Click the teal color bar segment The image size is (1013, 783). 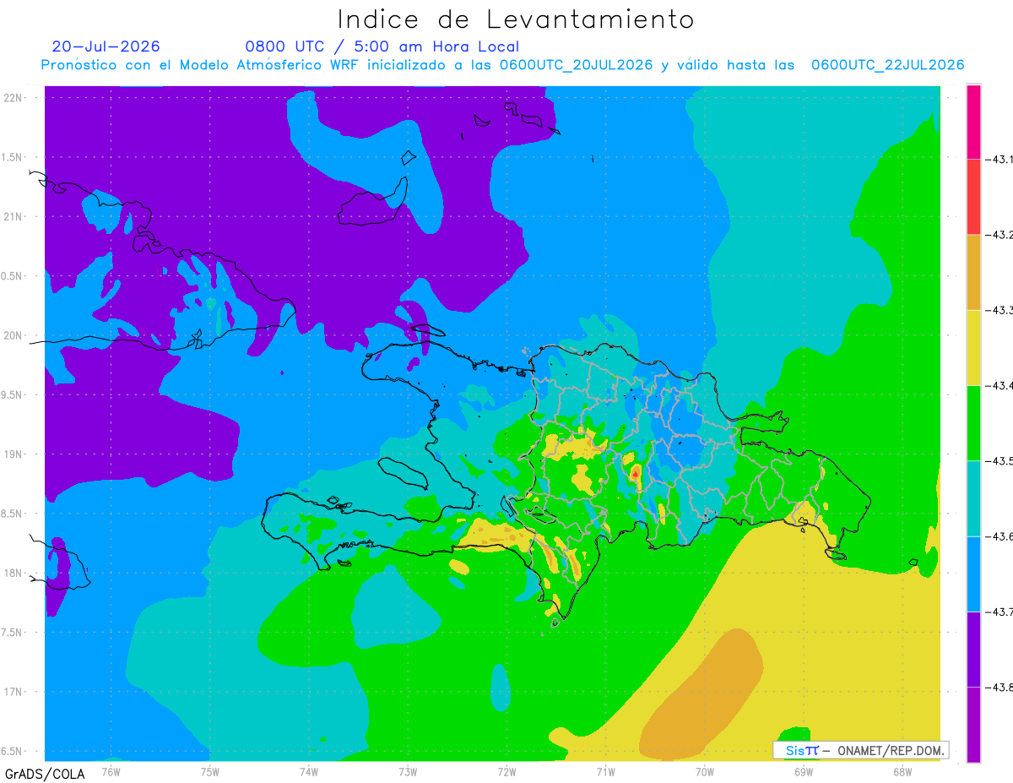[x=973, y=498]
